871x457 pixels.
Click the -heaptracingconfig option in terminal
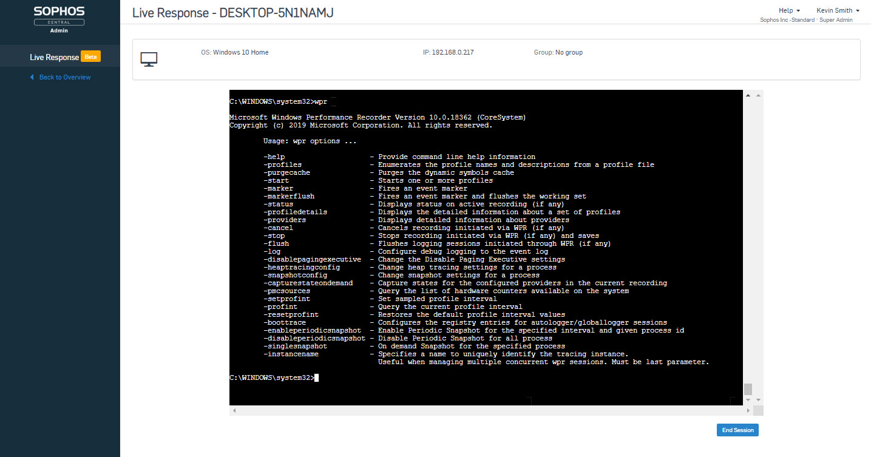[x=302, y=267]
